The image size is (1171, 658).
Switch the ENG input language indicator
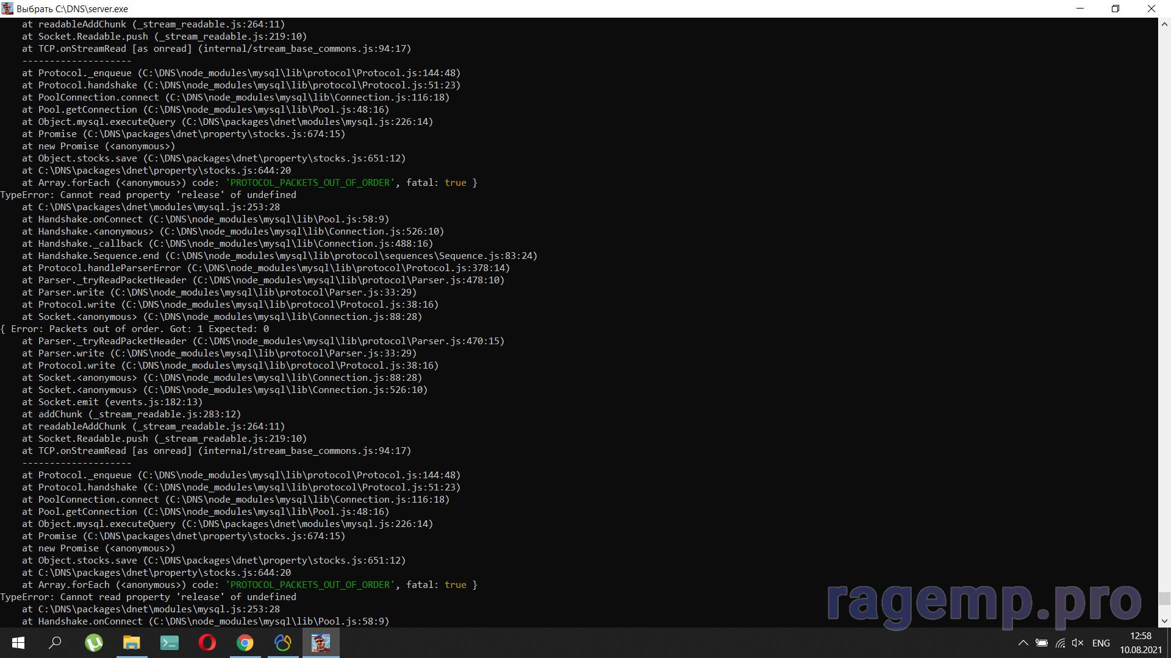point(1101,643)
